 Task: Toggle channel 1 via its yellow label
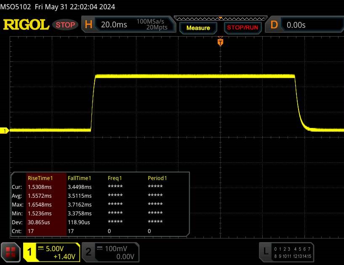point(30,252)
